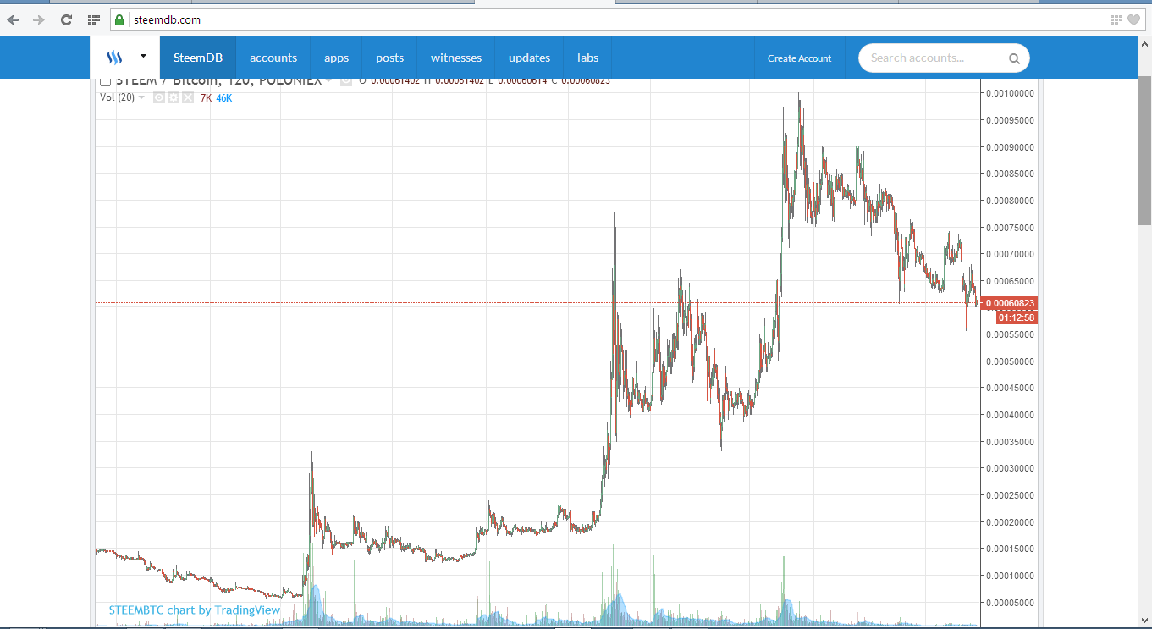The height and width of the screenshot is (629, 1152).
Task: Open the accounts menu item
Action: pos(273,58)
